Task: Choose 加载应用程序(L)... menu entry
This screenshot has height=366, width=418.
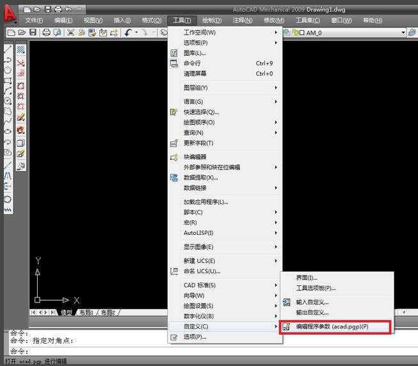Action: coord(225,202)
